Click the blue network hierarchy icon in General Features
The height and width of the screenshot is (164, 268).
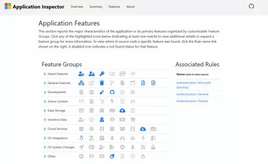(81, 83)
